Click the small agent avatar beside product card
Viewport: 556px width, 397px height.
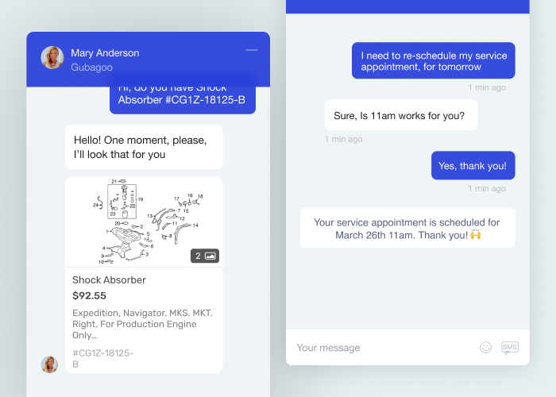click(x=49, y=364)
